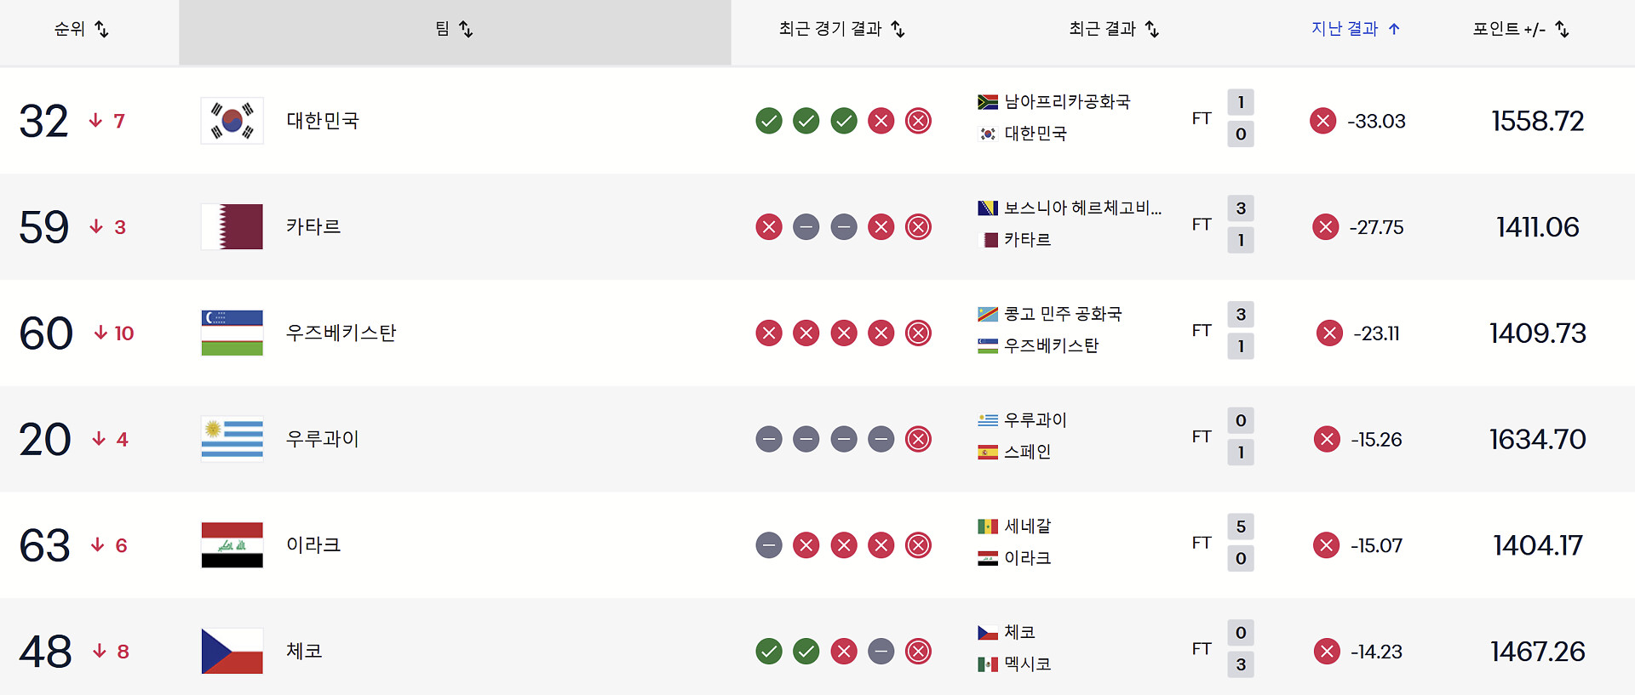1635x695 pixels.
Task: Sort by 팀 column header
Action: (454, 29)
